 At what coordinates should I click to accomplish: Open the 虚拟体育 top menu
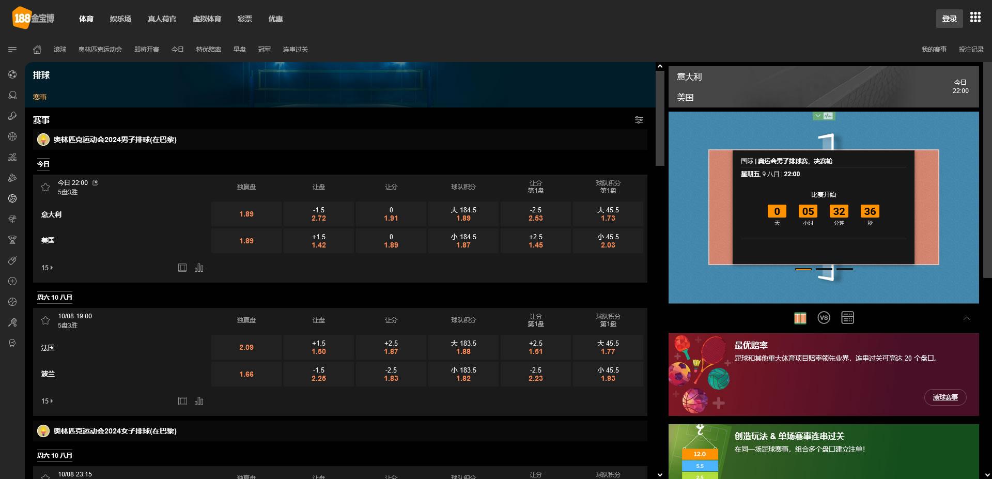tap(207, 19)
